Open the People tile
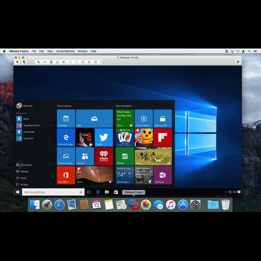This screenshot has width=261, height=261. click(x=85, y=156)
